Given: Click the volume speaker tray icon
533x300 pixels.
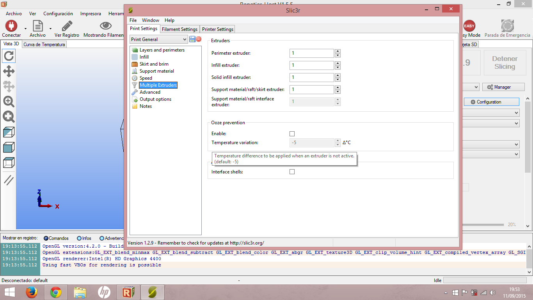Looking at the screenshot, I should (x=492, y=293).
